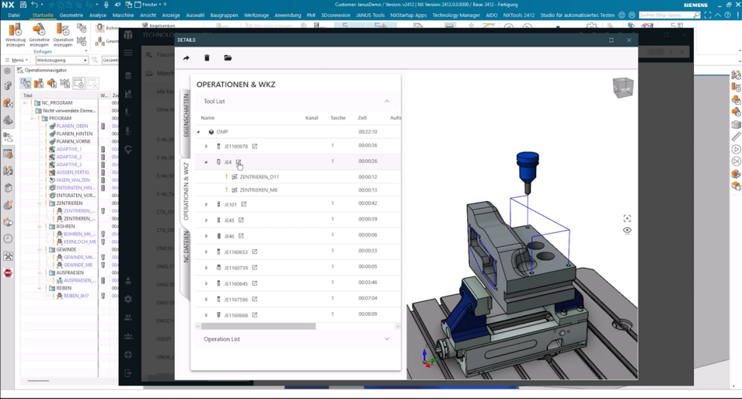
Task: Open the Datei menu in NX
Action: (14, 15)
